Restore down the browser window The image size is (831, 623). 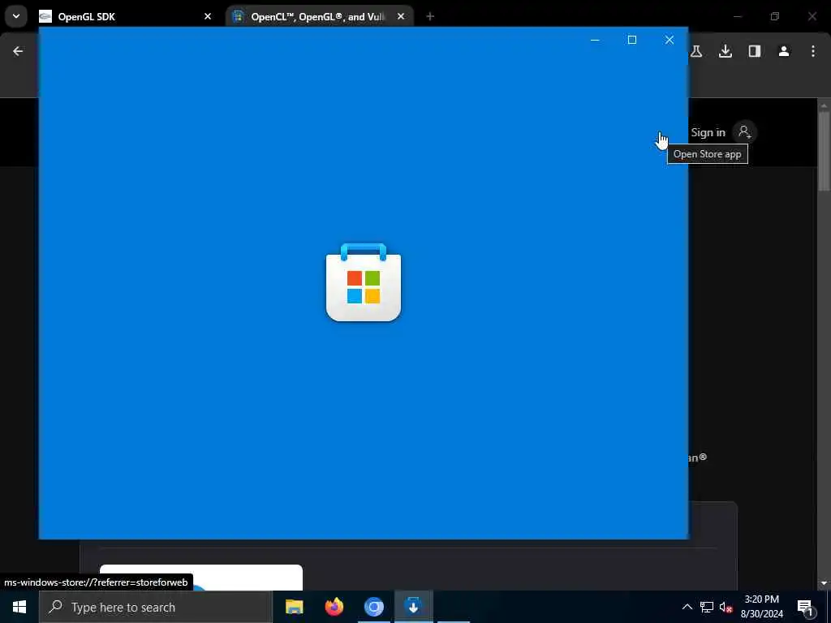[775, 16]
